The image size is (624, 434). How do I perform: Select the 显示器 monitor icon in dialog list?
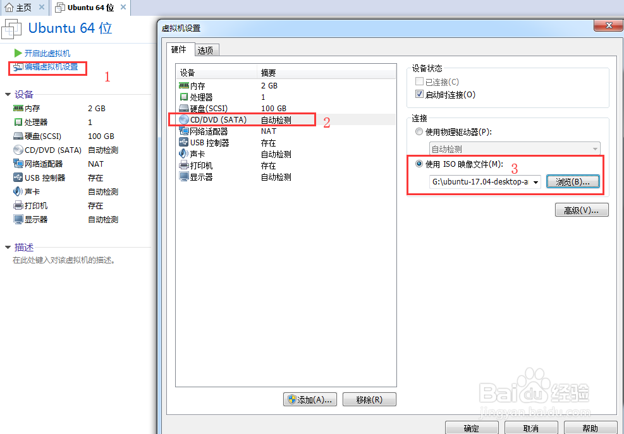coord(184,177)
